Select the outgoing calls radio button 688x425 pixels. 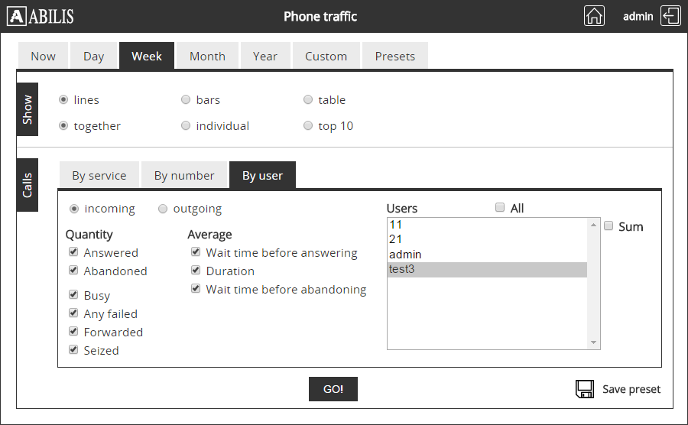[163, 209]
